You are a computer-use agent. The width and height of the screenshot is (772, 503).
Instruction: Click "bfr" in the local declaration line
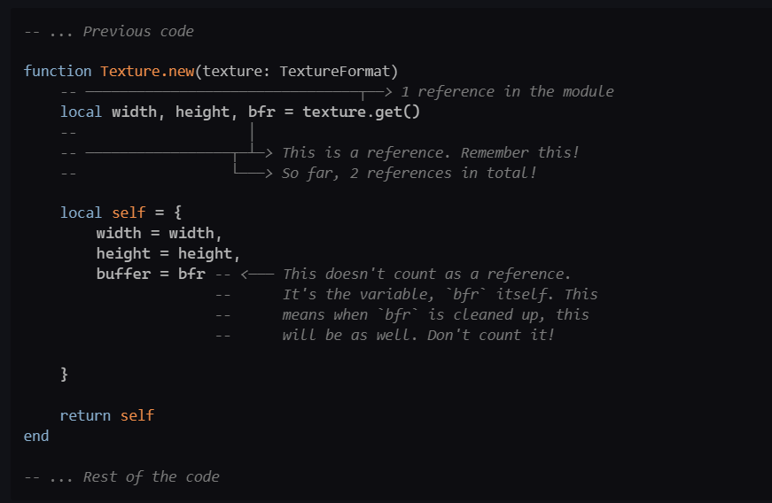[x=261, y=112]
